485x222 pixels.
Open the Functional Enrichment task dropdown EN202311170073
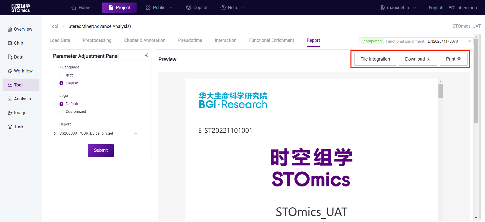[416, 41]
